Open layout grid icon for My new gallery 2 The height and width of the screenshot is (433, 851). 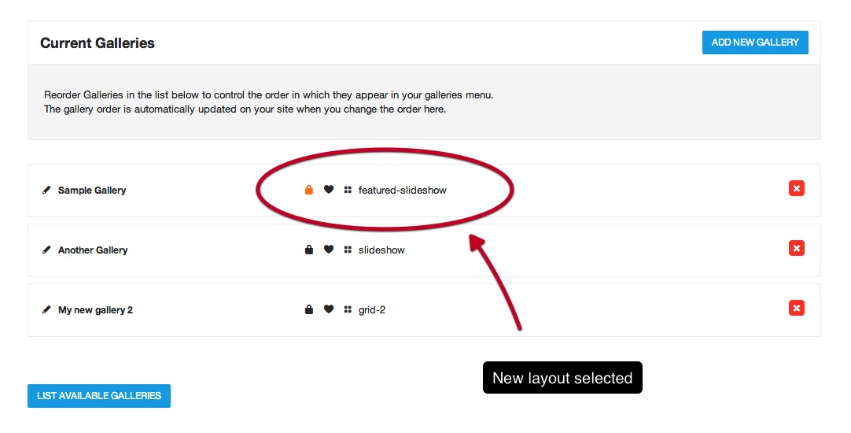[x=348, y=309]
